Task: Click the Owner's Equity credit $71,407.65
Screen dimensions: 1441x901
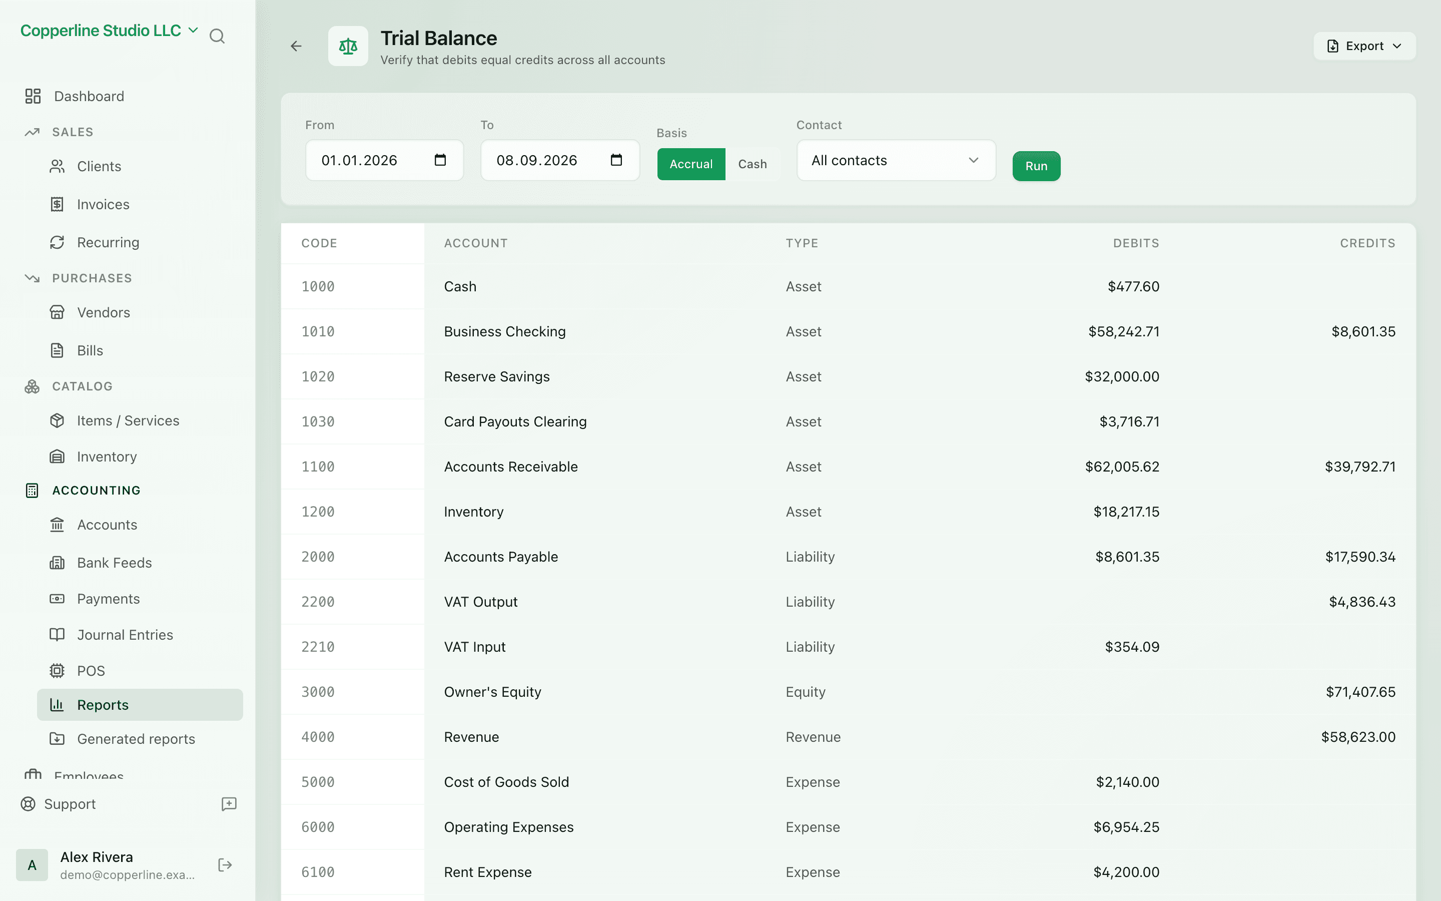Action: [1360, 692]
